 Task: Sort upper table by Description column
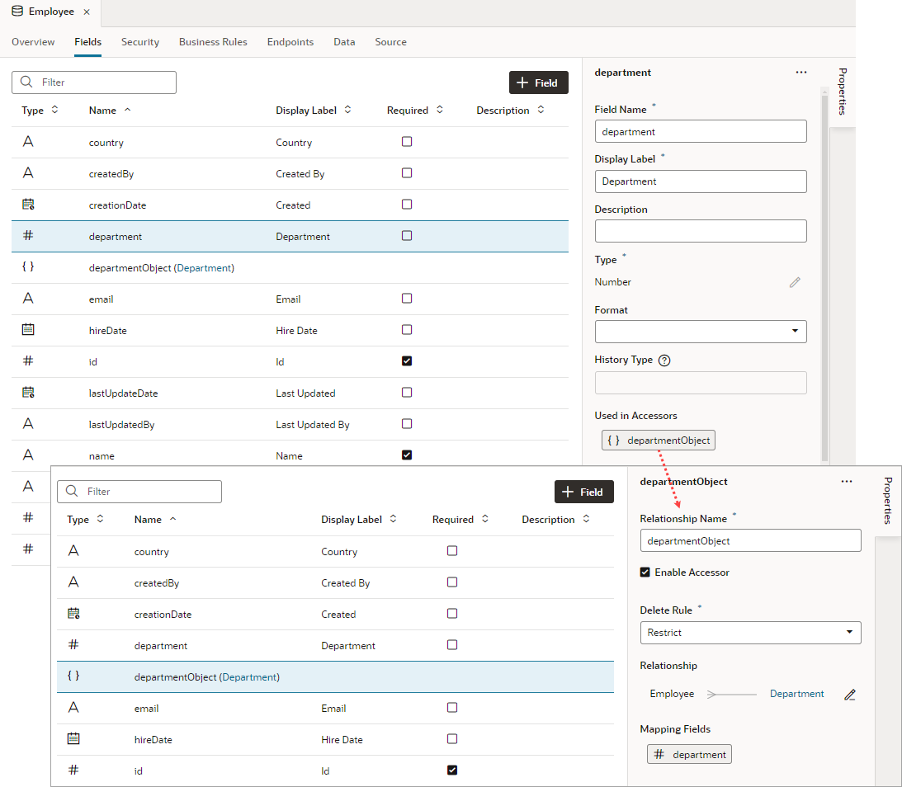[541, 109]
